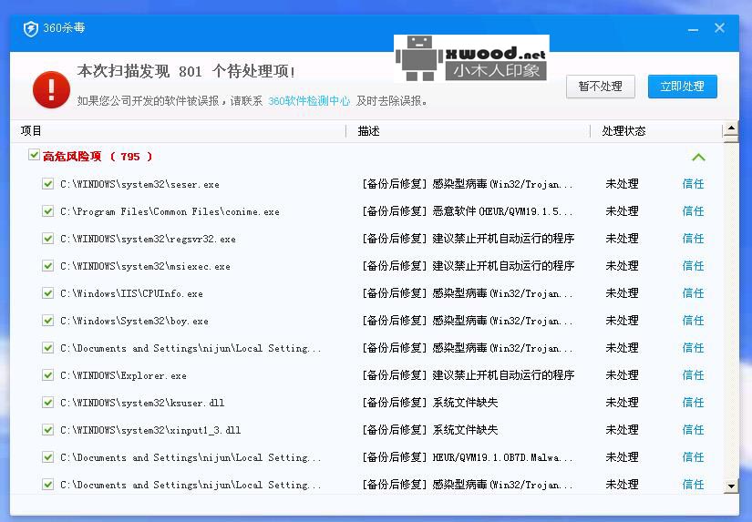Click the HEUR/QVM19.1.0B7D.Malwa description

pos(468,457)
